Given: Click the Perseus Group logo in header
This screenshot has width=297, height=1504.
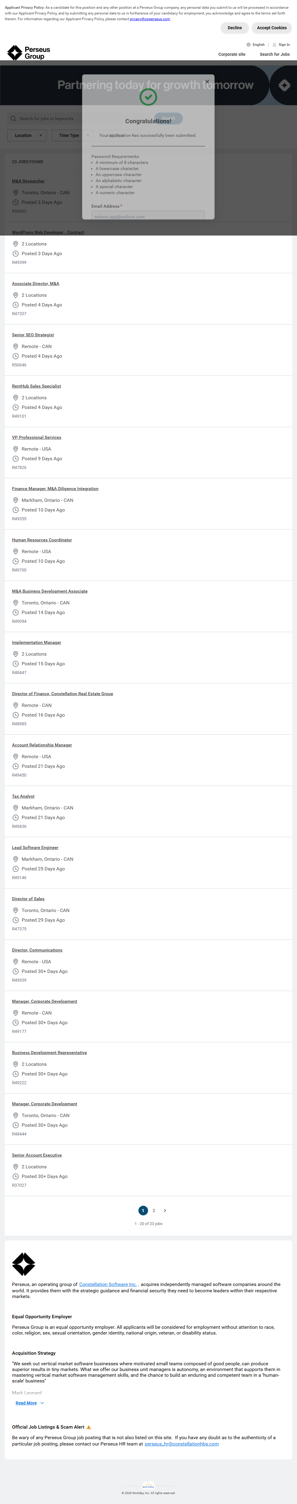Looking at the screenshot, I should tap(29, 52).
